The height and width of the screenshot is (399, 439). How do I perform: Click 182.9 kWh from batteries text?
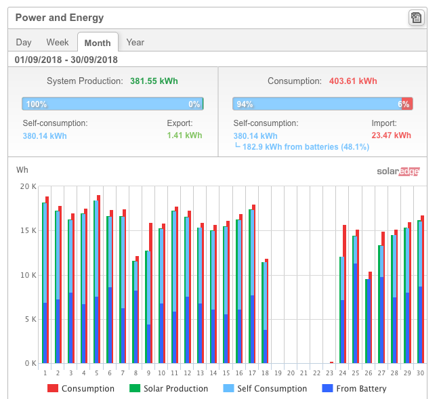coord(306,147)
